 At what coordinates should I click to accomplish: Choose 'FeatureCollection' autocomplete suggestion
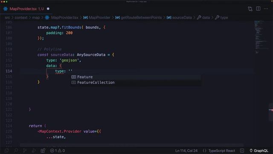pyautogui.click(x=136, y=83)
